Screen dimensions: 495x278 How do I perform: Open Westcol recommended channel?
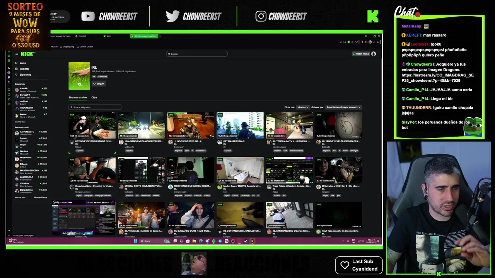pyautogui.click(x=31, y=152)
